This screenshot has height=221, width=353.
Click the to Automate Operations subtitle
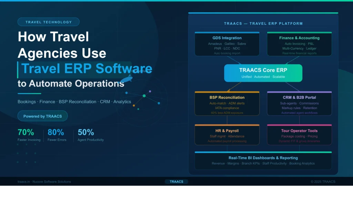pyautogui.click(x=71, y=84)
